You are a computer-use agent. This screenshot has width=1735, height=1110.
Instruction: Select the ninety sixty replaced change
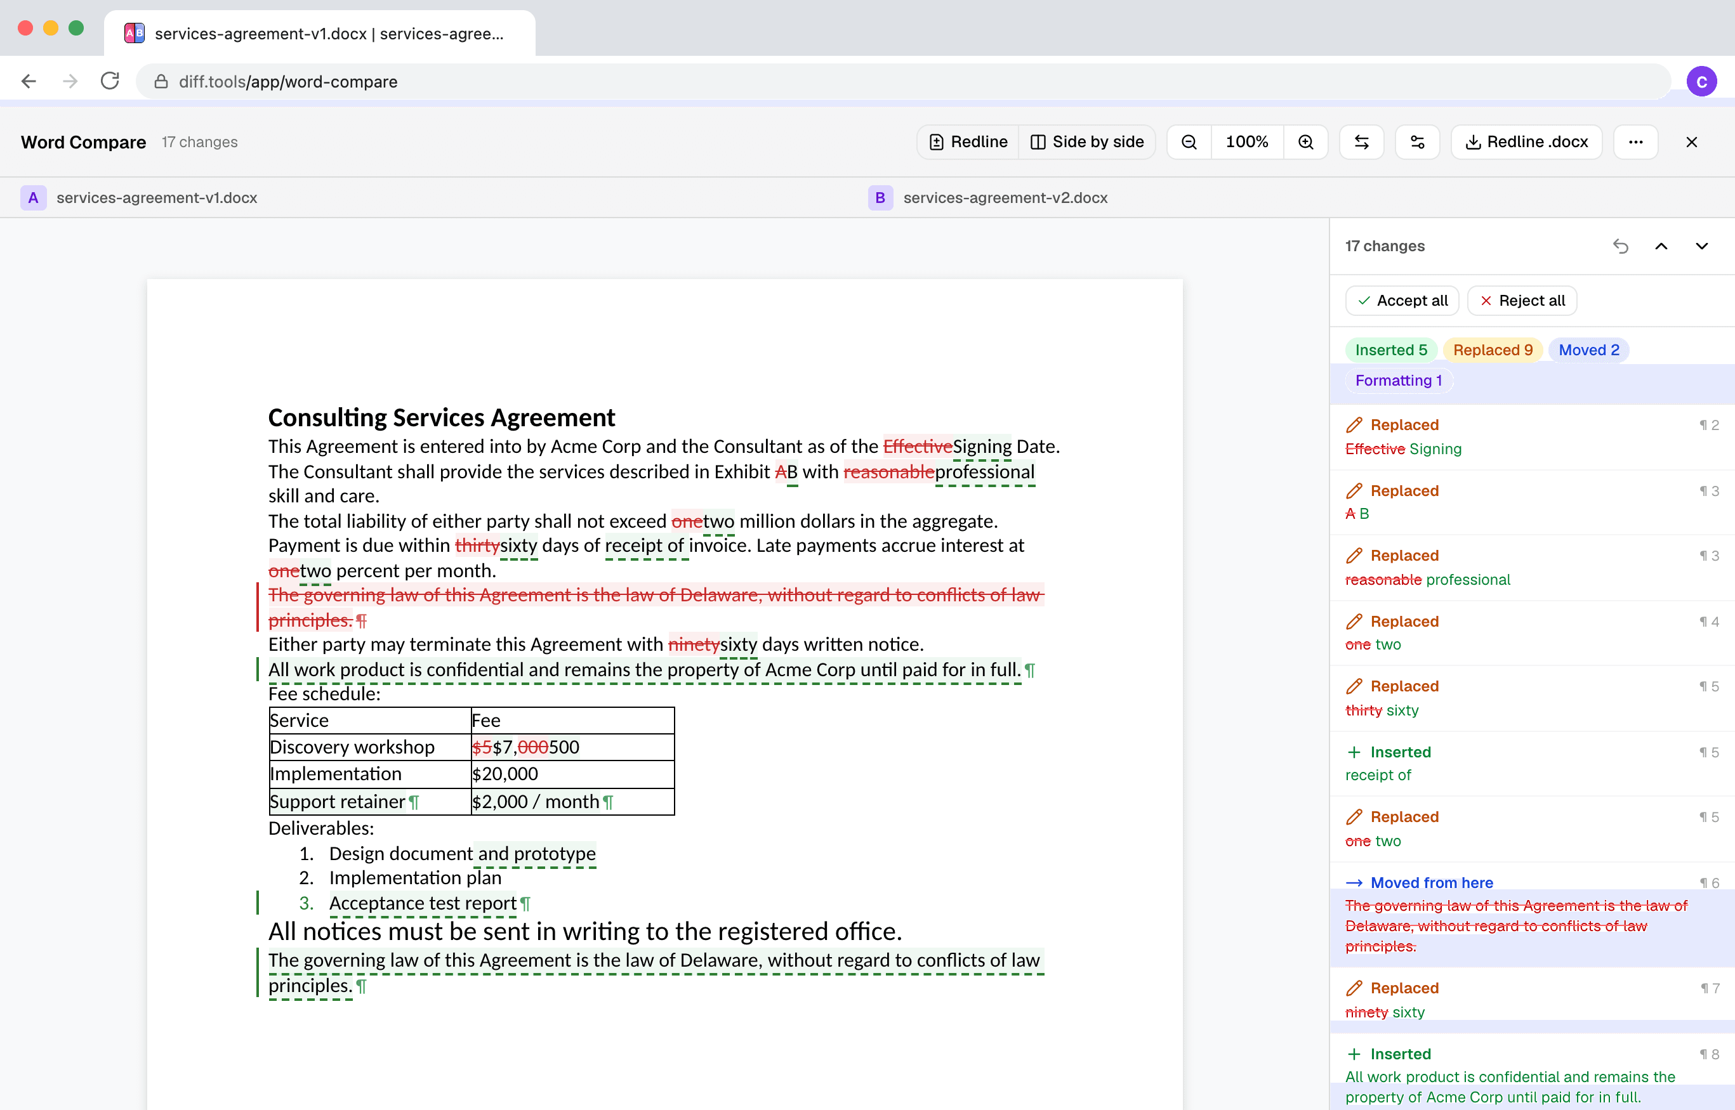click(1532, 1000)
